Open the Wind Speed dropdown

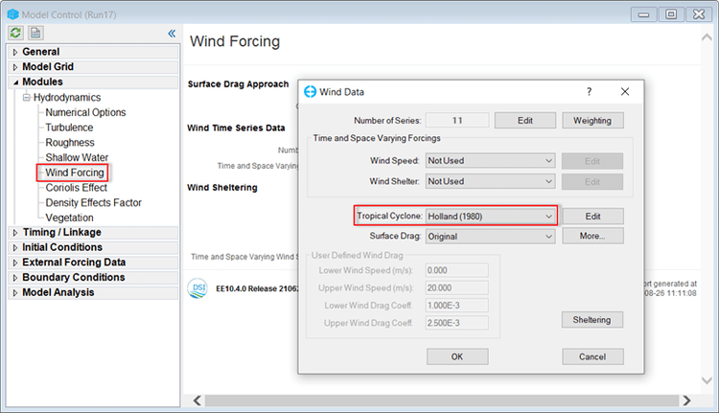pyautogui.click(x=490, y=161)
